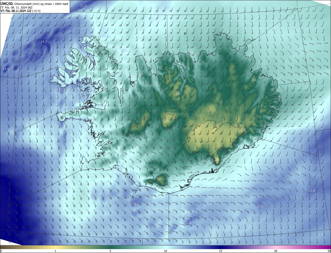This screenshot has height=253, width=331.
Task: Click the 14.0 value label on the map
Action: pyautogui.click(x=6, y=69)
